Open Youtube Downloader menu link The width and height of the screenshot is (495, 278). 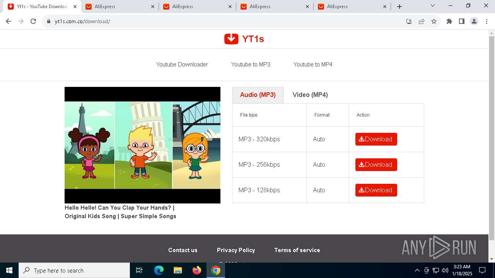pyautogui.click(x=182, y=64)
